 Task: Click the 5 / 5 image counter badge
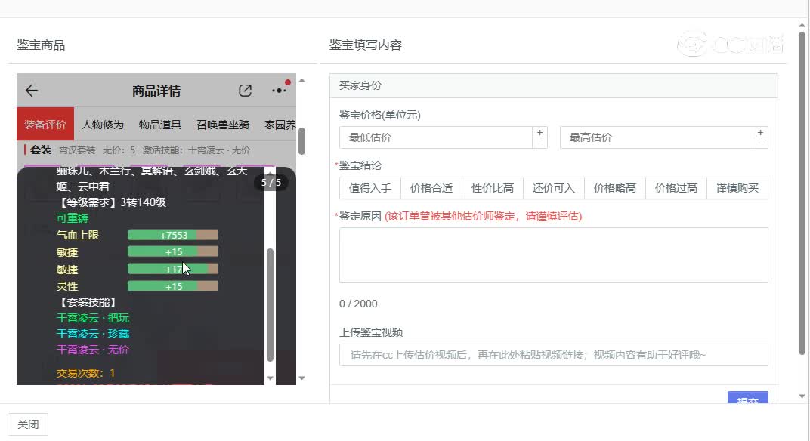[271, 183]
